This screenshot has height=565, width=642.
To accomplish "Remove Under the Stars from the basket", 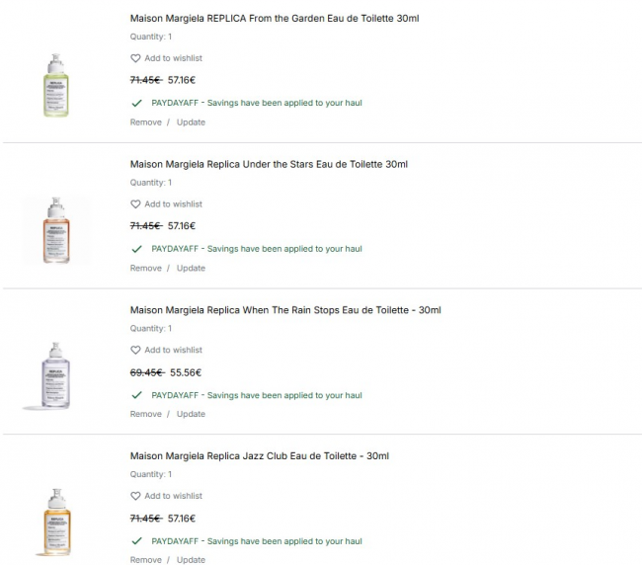I will point(145,269).
